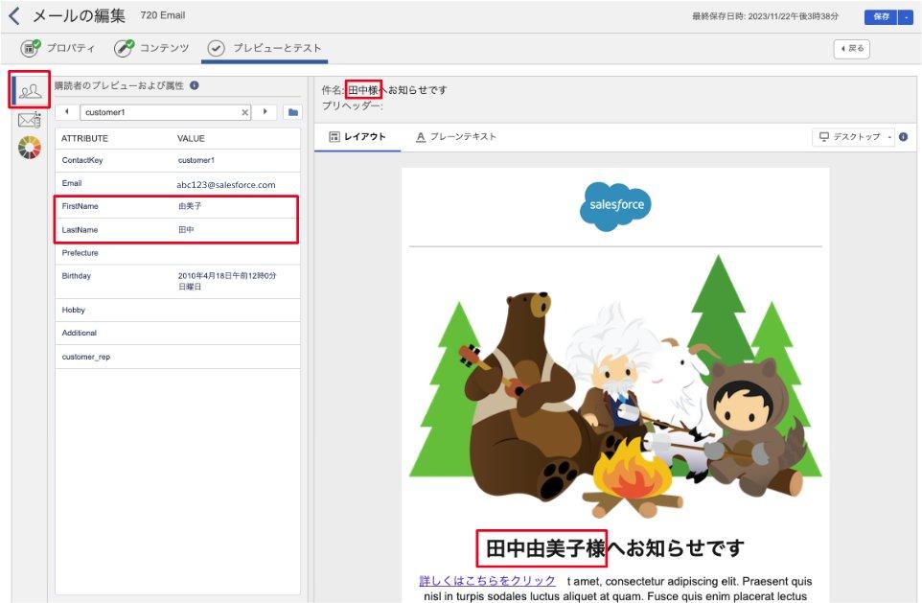Click the campfire characters illustration
The width and height of the screenshot is (922, 603).
pos(615,387)
